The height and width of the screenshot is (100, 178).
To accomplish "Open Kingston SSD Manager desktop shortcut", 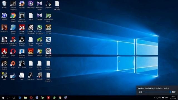I will (13, 41).
